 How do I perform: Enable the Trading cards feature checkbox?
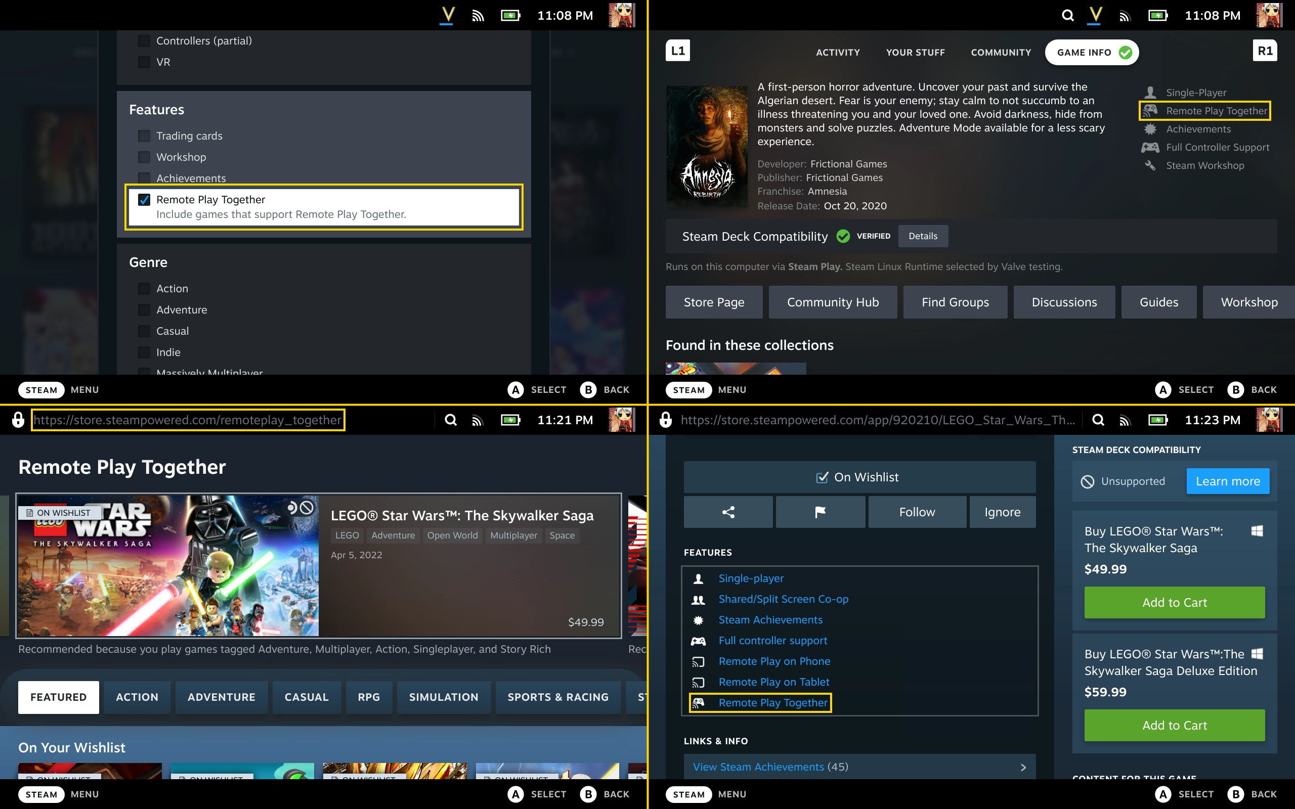tap(144, 136)
